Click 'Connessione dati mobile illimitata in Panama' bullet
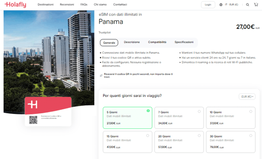Screen dimensions: 262x159 pyautogui.click(x=131, y=53)
